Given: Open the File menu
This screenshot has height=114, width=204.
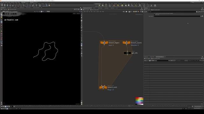Looking at the screenshot, I should coord(2,2).
